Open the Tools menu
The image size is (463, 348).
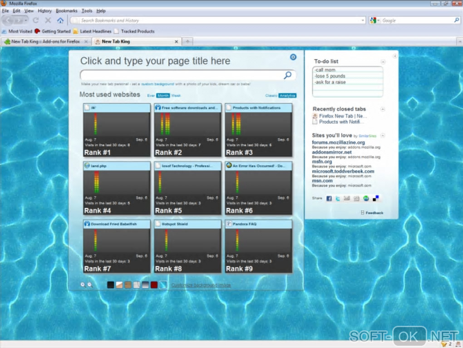coord(87,11)
